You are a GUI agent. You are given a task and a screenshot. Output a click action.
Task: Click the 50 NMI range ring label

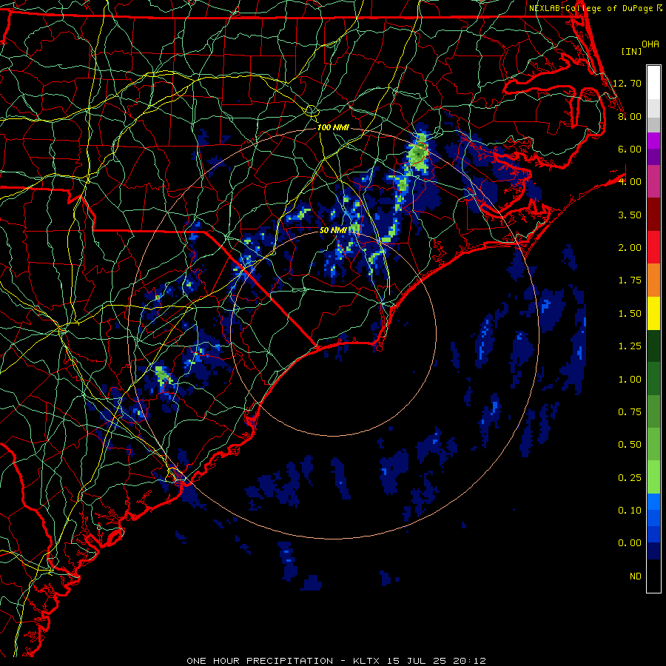pyautogui.click(x=333, y=230)
